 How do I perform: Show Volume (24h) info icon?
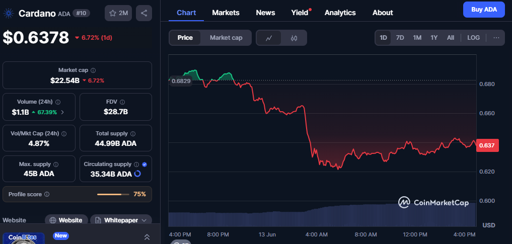pyautogui.click(x=58, y=102)
